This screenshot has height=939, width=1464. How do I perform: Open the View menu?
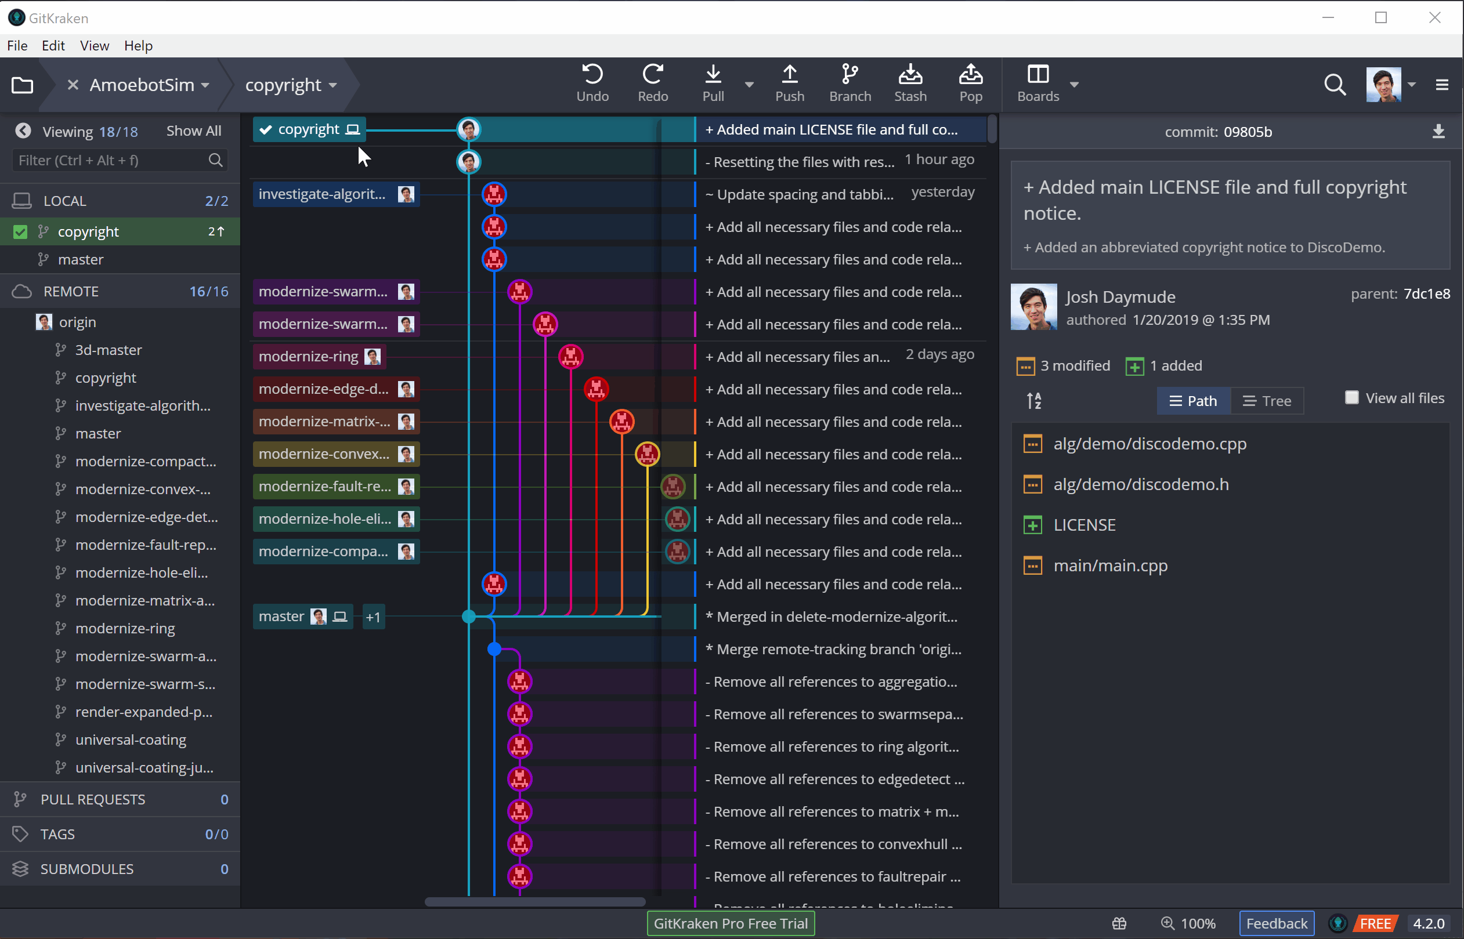pos(94,46)
